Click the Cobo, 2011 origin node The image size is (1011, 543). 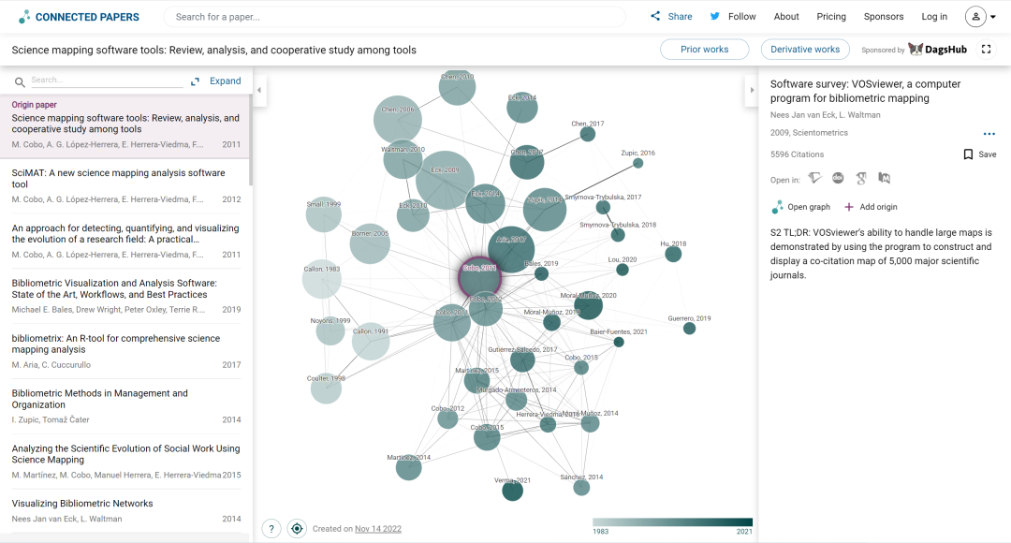[479, 277]
